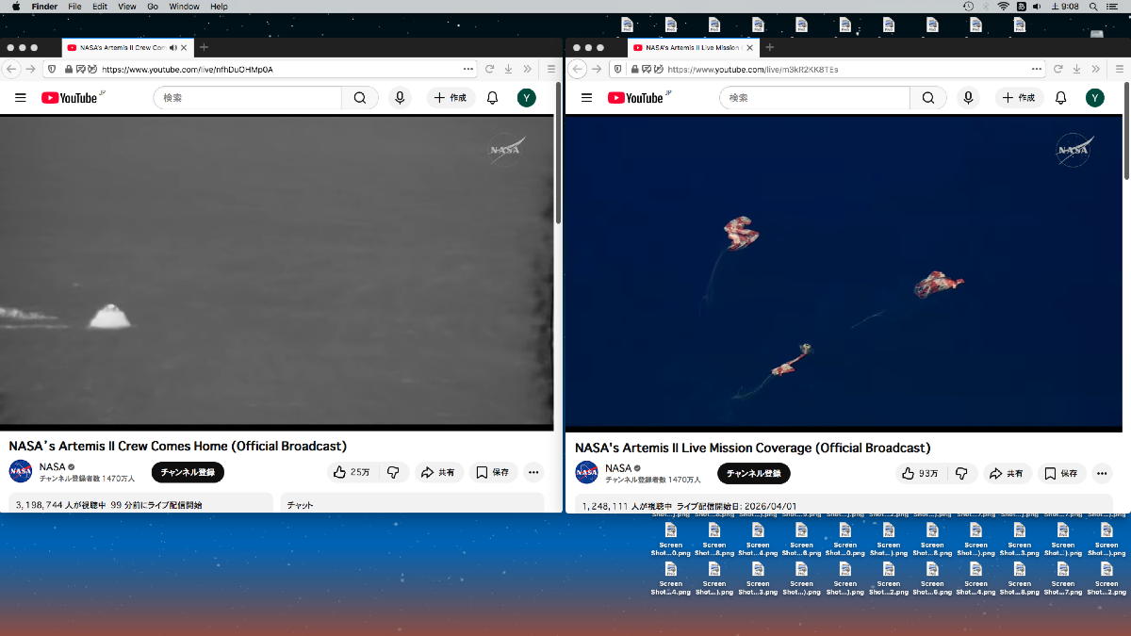Go to YouTube home logo in left window
The height and width of the screenshot is (636, 1131).
pyautogui.click(x=70, y=97)
